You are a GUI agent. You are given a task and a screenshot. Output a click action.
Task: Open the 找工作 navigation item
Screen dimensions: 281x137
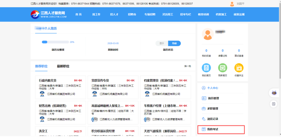tap(96, 14)
